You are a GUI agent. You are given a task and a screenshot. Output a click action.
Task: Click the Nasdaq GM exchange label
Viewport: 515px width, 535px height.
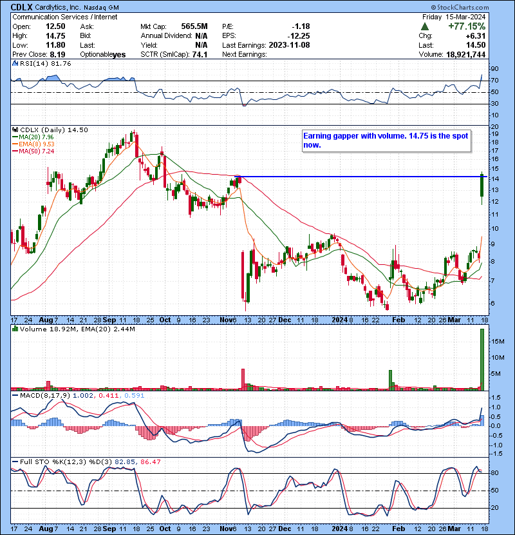[101, 7]
